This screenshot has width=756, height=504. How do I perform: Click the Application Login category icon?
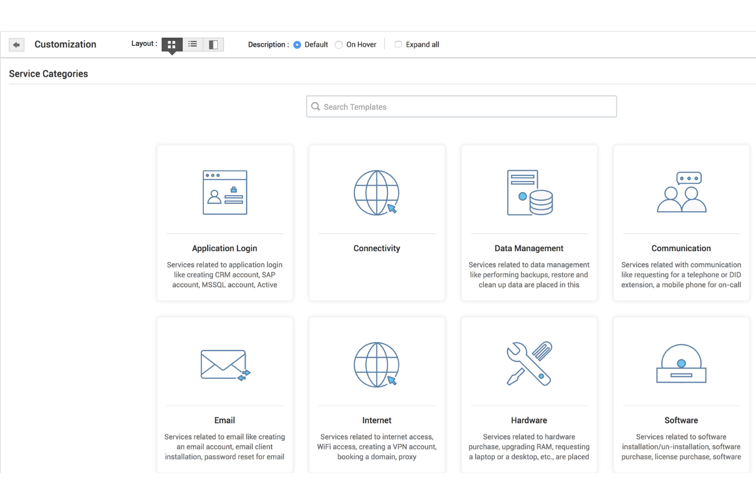224,193
